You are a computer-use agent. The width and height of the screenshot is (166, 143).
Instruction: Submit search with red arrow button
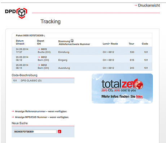(x=60, y=131)
